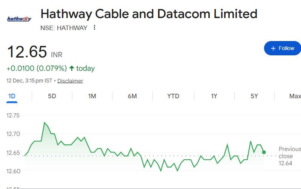This screenshot has height=189, width=301.
Task: Switch chart to 5Y range
Action: click(254, 96)
